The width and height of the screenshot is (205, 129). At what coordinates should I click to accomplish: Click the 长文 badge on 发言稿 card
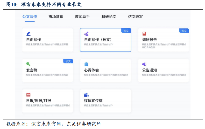tap(68, 61)
